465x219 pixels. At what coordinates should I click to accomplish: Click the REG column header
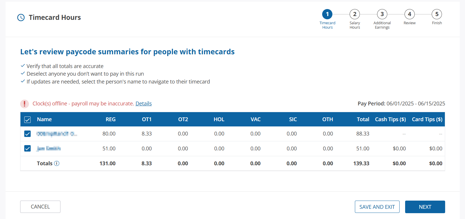point(111,119)
